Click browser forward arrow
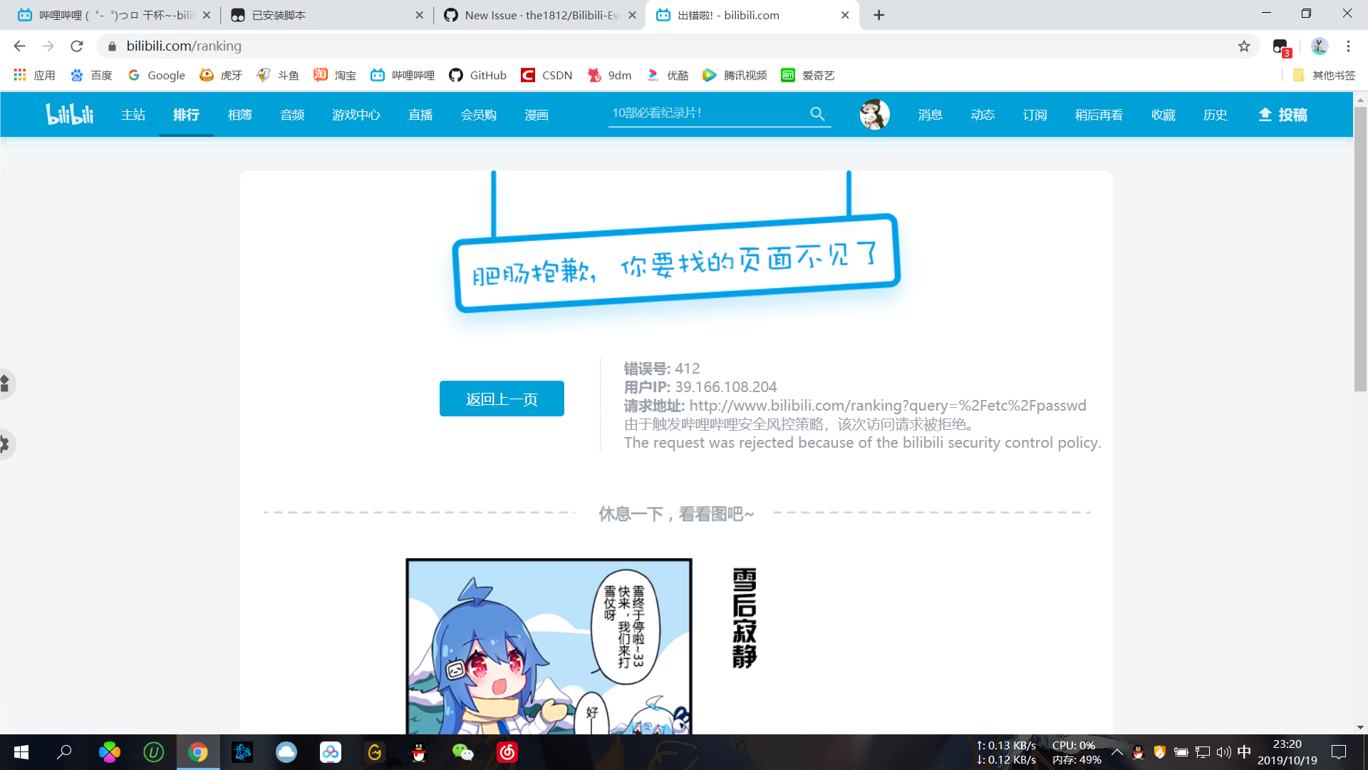Screen dimensions: 1368x770 pyautogui.click(x=48, y=46)
